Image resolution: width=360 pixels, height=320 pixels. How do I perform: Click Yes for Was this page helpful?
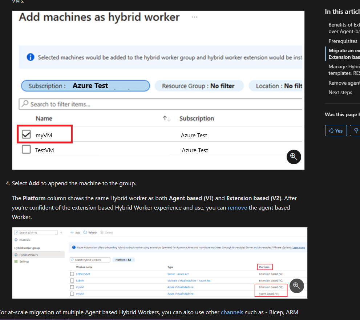click(336, 131)
